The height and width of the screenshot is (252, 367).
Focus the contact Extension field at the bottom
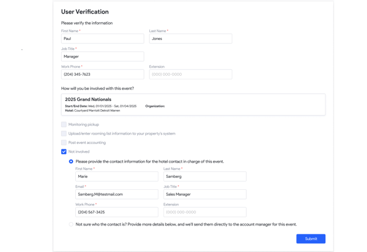click(x=205, y=212)
